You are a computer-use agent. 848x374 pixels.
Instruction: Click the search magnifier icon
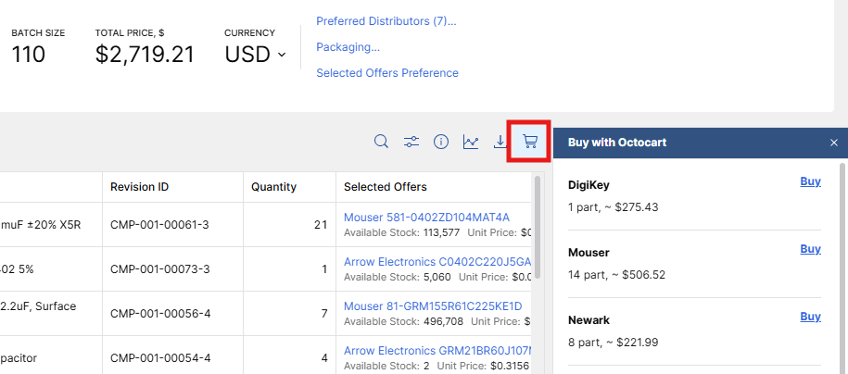381,142
